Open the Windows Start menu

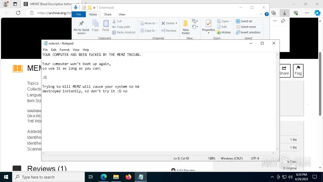click(x=6, y=177)
